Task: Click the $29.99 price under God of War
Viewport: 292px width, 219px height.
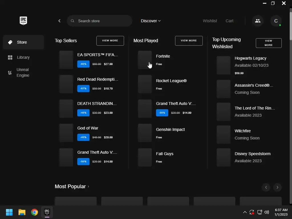Action: coord(108,137)
